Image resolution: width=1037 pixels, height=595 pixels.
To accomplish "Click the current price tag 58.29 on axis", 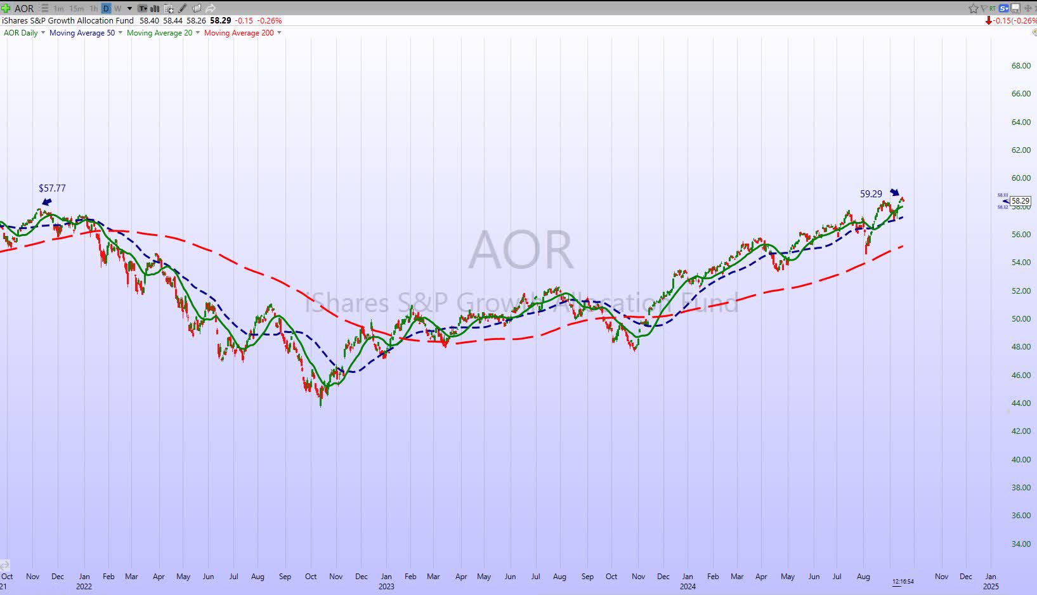I will [1021, 201].
